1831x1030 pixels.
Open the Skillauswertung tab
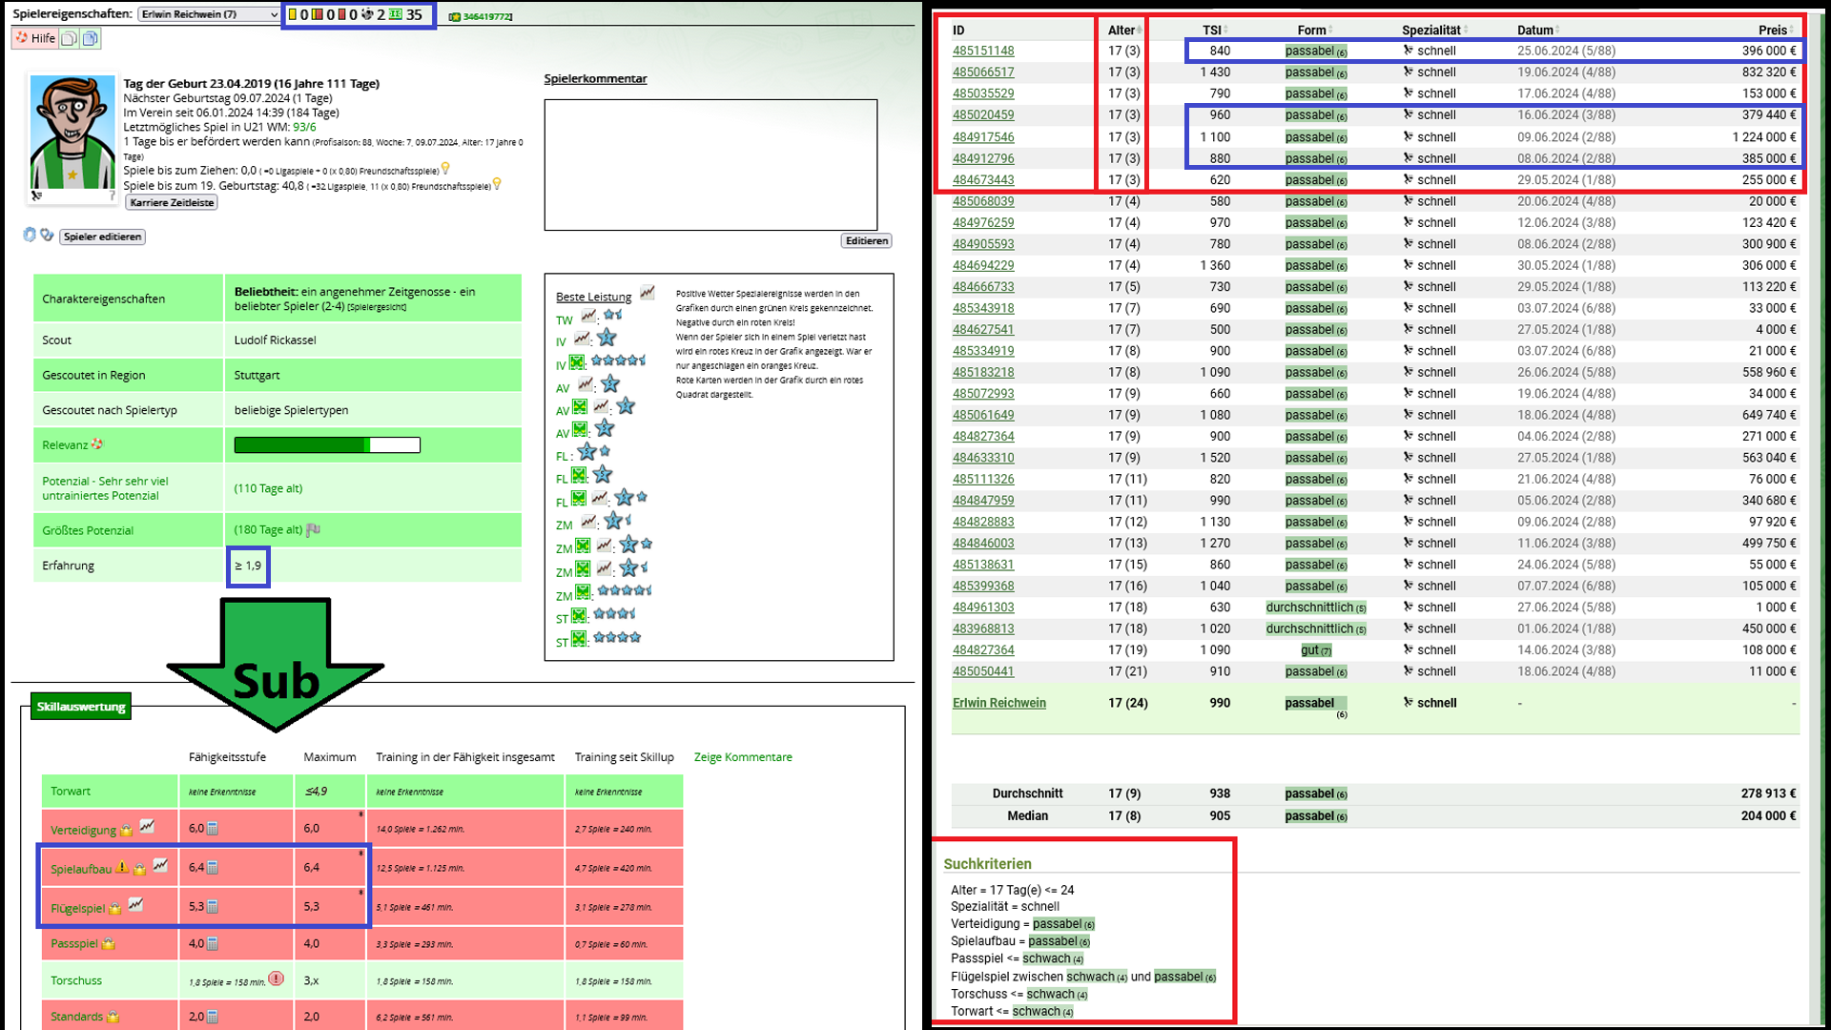tap(81, 707)
